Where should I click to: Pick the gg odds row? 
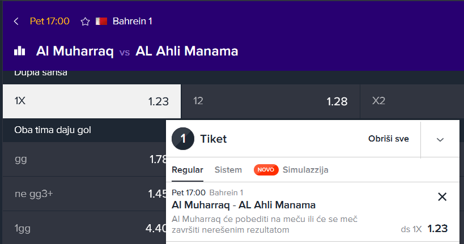[84, 160]
